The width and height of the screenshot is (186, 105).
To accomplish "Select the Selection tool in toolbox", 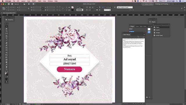I will click(x=6, y=26).
